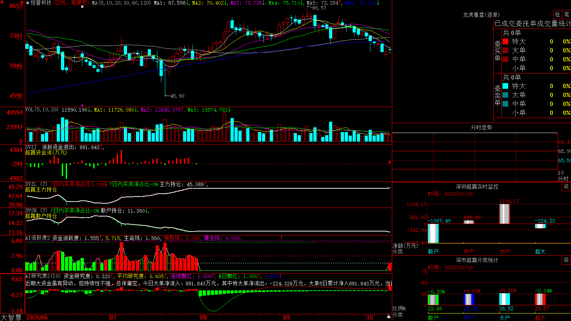Open 设 settings for 深圳超赢实时监控
Viewport: 571px width, 321px height.
tap(566, 187)
